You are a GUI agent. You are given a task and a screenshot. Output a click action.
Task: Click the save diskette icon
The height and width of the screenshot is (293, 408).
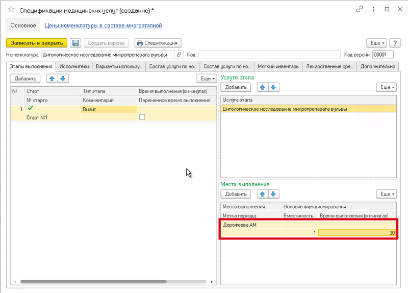(75, 43)
